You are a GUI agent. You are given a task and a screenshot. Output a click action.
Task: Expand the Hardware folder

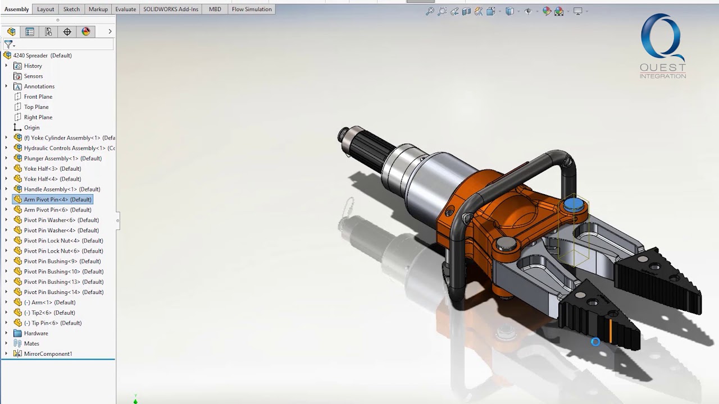(x=6, y=333)
